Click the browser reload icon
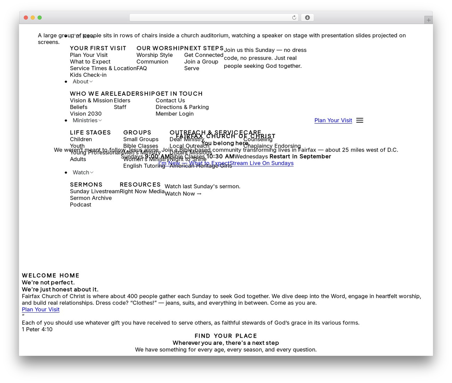The height and width of the screenshot is (383, 452). pyautogui.click(x=294, y=18)
